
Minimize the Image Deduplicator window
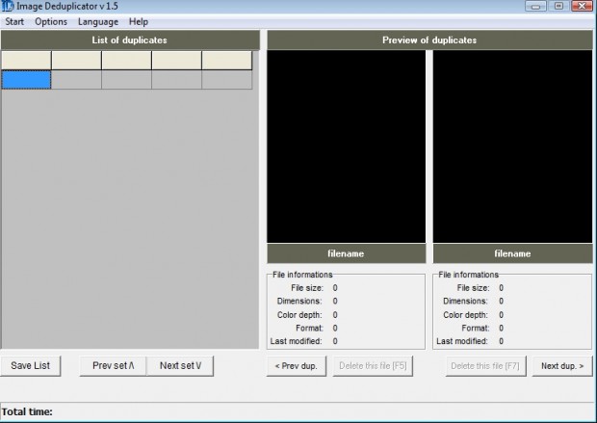535,6
